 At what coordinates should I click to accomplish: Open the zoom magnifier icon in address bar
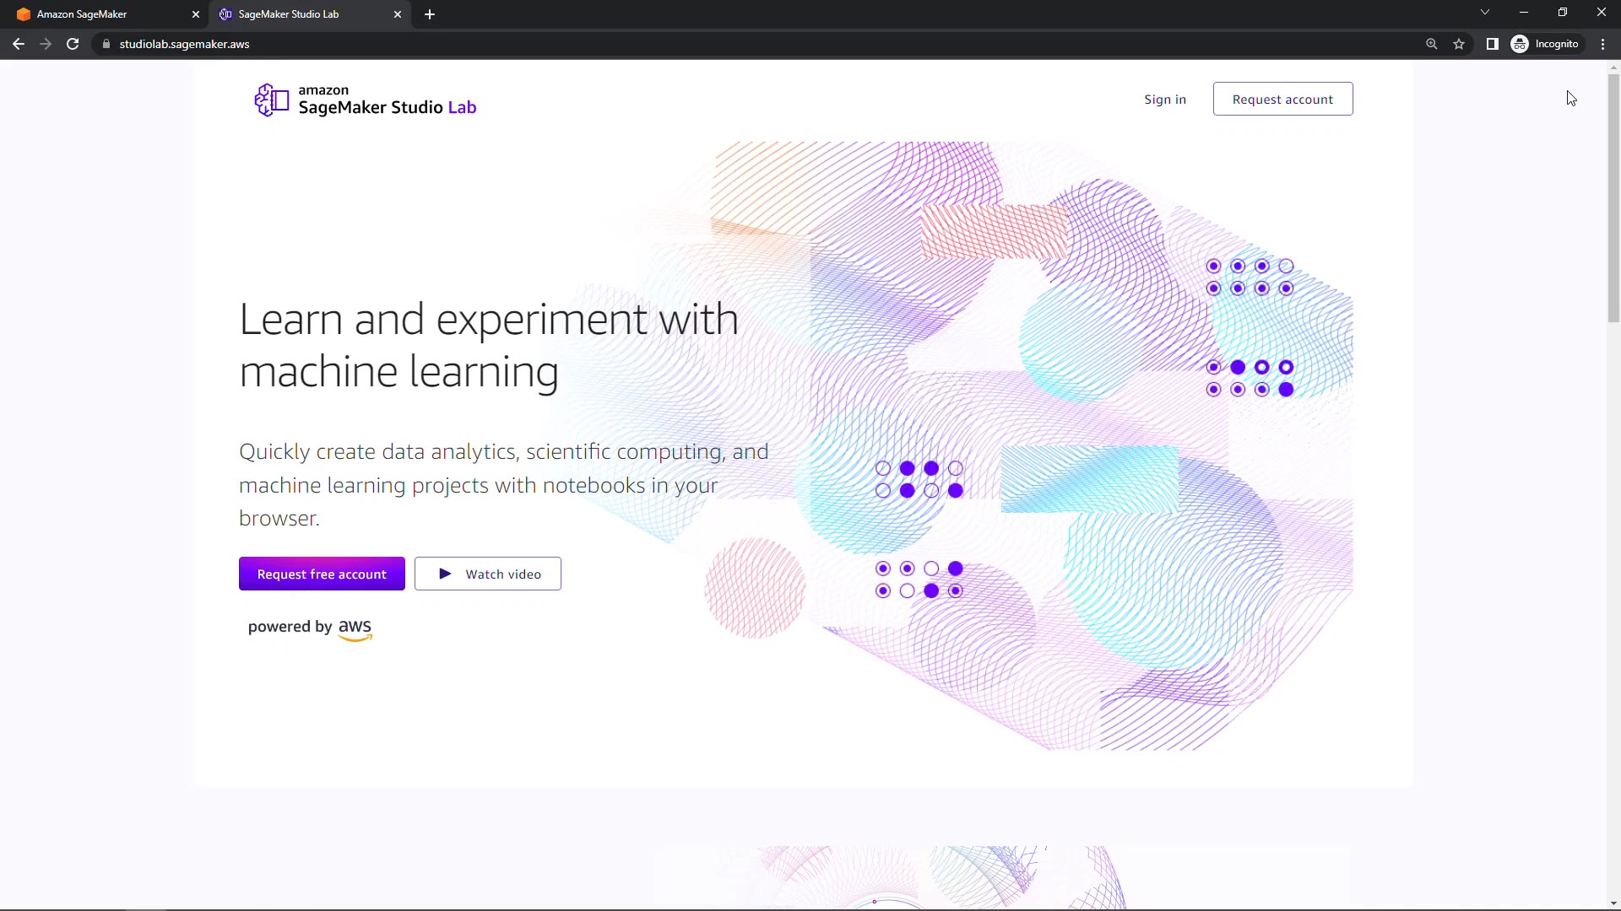pyautogui.click(x=1431, y=44)
